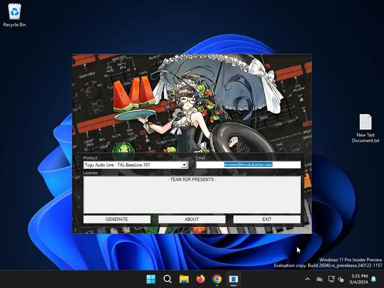Screen dimensions: 384x288
Task: Click the OneDrive cloud tray icon
Action: [x=319, y=279]
